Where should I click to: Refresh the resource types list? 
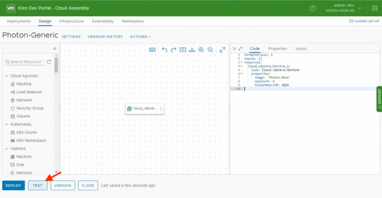[49, 62]
